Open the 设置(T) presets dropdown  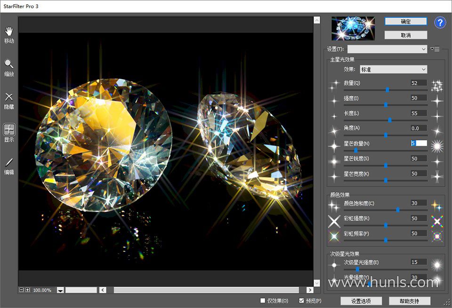(387, 49)
